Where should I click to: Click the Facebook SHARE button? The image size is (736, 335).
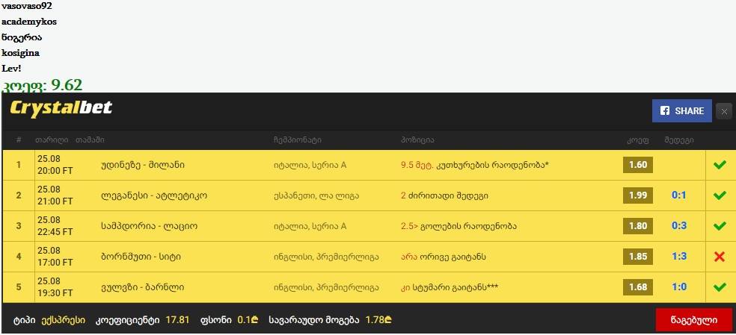tap(681, 111)
